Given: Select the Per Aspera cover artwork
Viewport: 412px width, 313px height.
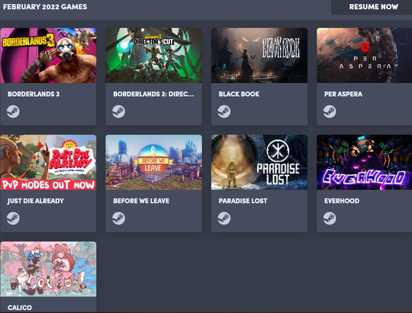Looking at the screenshot, I should pos(365,55).
